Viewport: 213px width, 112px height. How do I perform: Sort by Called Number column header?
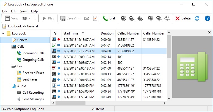click(128, 33)
